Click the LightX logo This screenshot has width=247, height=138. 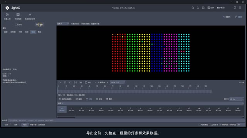point(12,8)
